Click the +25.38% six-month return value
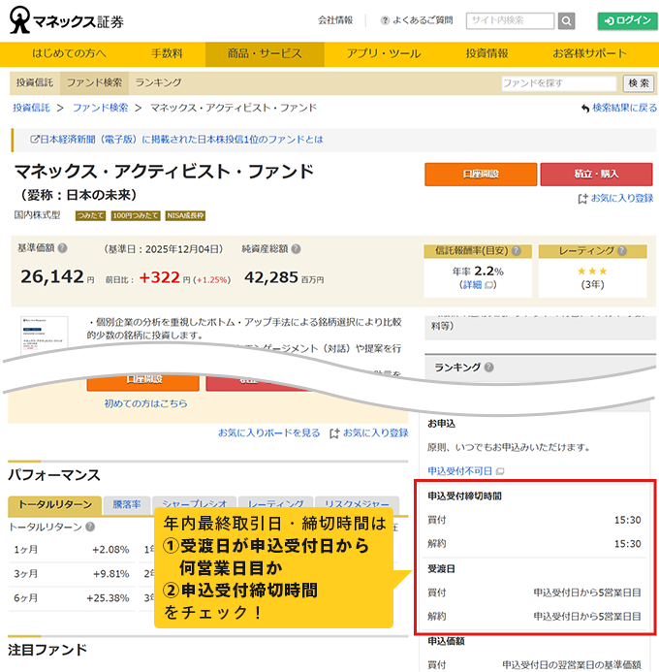 [x=108, y=598]
